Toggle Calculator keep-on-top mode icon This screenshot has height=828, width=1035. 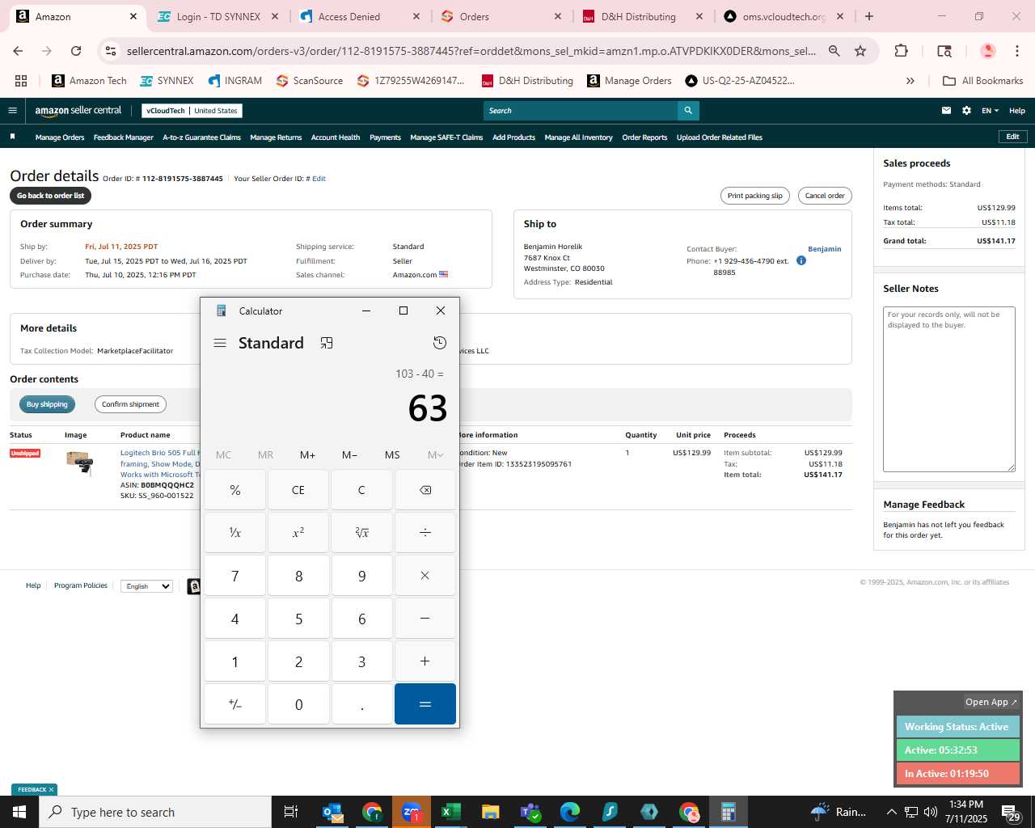click(327, 343)
